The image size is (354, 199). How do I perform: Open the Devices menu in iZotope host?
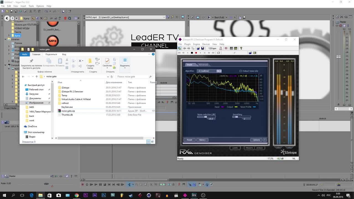[x=206, y=44]
